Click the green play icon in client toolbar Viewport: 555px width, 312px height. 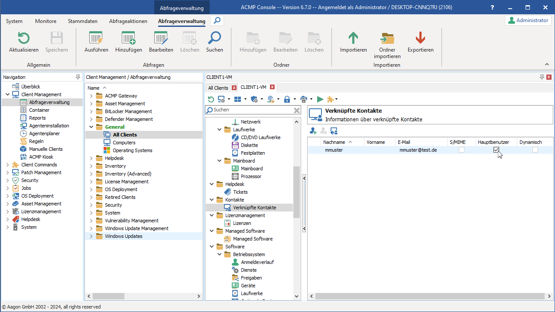(320, 99)
